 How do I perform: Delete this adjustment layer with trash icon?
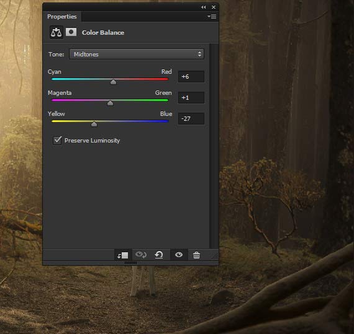(196, 255)
